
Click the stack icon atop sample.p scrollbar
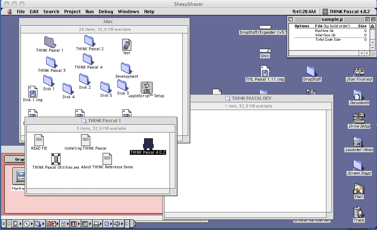click(x=373, y=26)
